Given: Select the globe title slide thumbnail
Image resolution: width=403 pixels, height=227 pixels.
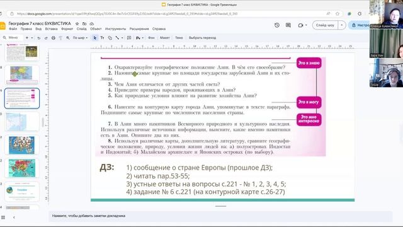Looking at the screenshot, I should click(x=22, y=192).
